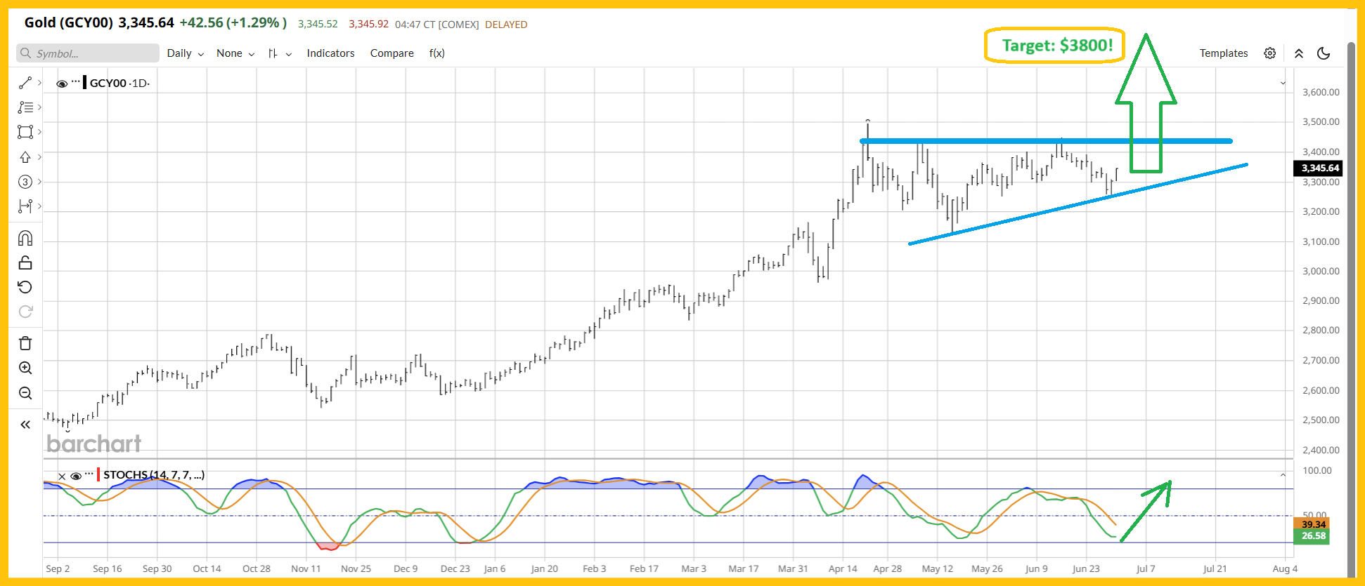Screen dimensions: 1365x586
Task: Open the bar type selector icon
Action: (x=273, y=53)
